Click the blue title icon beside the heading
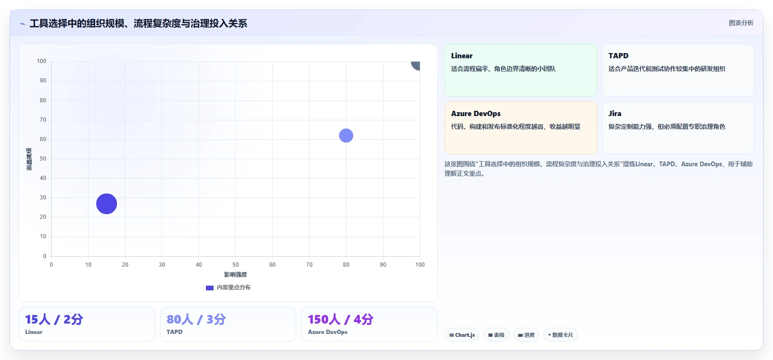The width and height of the screenshot is (773, 360). click(22, 24)
